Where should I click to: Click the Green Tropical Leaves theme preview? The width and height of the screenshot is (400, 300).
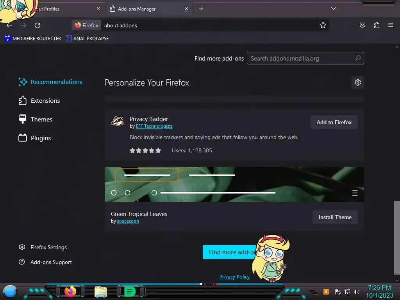tap(234, 184)
